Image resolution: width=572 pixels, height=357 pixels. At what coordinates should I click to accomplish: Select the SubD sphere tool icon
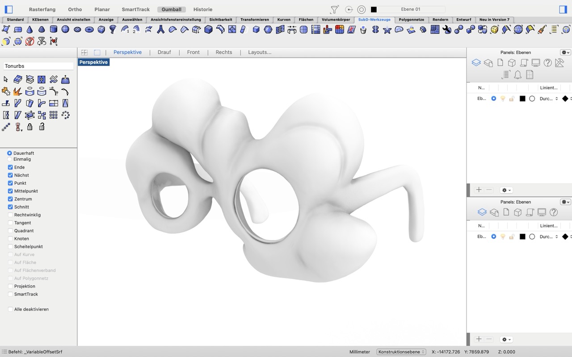[x=65, y=29]
